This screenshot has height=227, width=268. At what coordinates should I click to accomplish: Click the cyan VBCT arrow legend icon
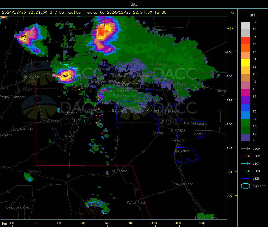(x=245, y=164)
